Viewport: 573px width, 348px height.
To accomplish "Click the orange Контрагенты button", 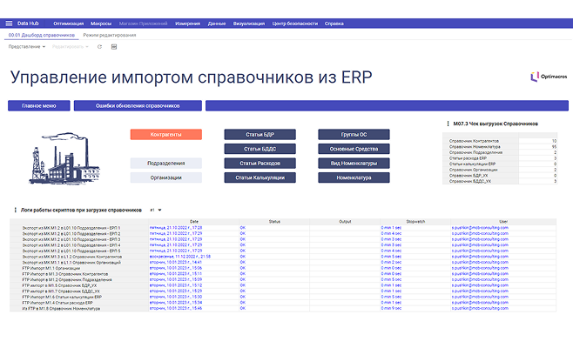I will 166,134.
